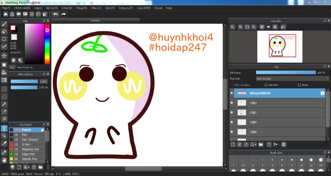Open settings gear of @huynhkhoi4 layer
The height and width of the screenshot is (176, 331).
click(x=322, y=93)
